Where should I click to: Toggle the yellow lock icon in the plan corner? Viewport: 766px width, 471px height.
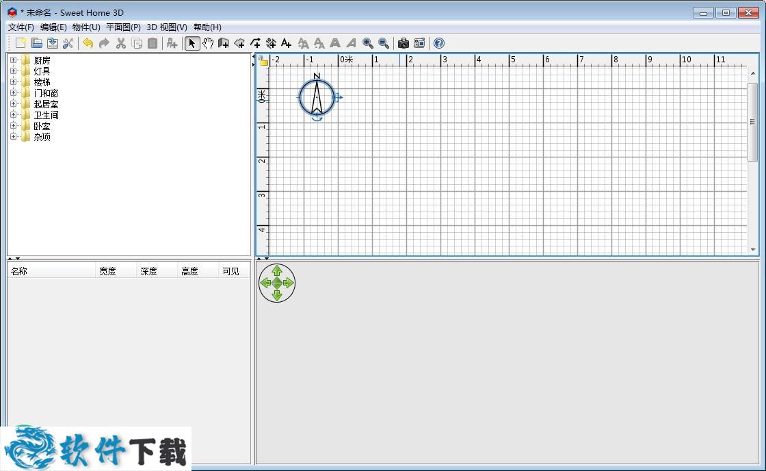pos(263,61)
